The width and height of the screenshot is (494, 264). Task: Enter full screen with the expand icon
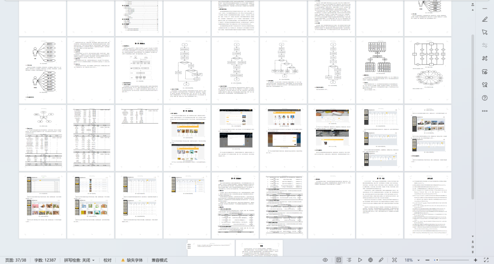coord(486,260)
